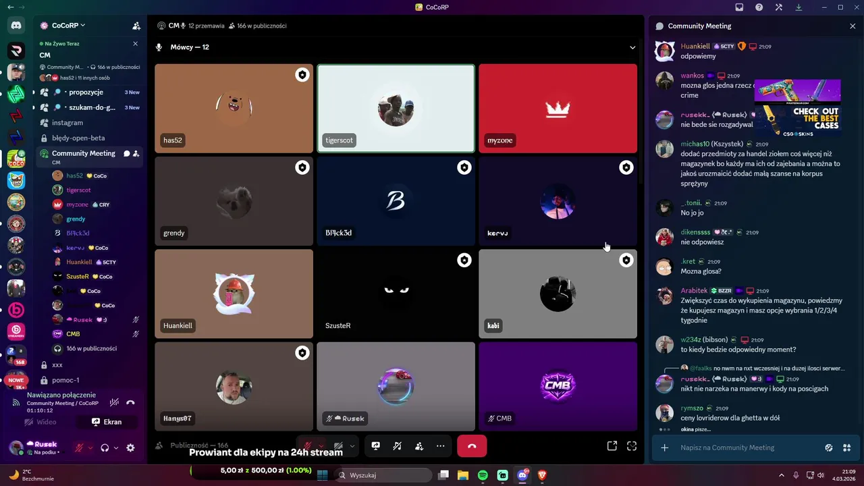Share screen from stage control bar
Viewport: 864px width, 486px height.
point(376,446)
